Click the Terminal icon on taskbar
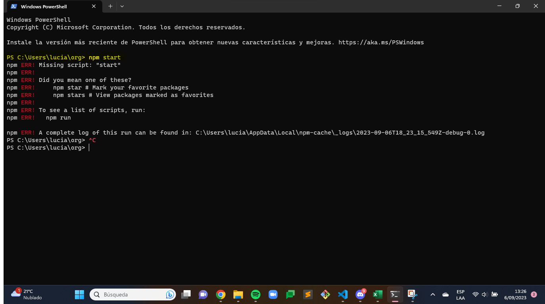Screen dimensions: 545x304 coord(395,294)
